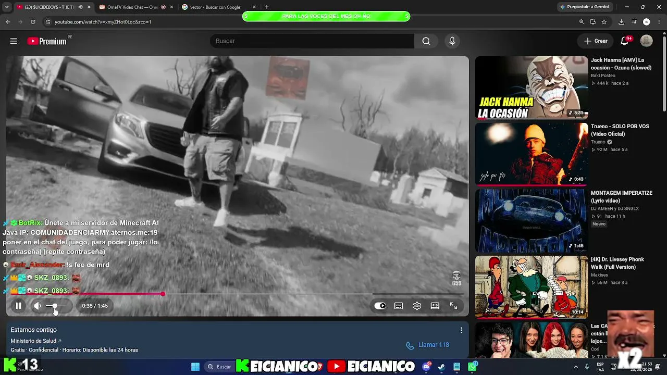Focus the Buscar search field

coord(312,41)
